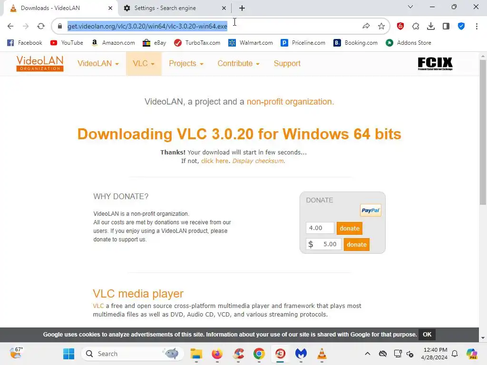Expand the Projects dropdown menu
The image size is (487, 365).
[186, 63]
